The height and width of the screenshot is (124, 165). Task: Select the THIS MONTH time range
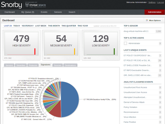coord(54,26)
